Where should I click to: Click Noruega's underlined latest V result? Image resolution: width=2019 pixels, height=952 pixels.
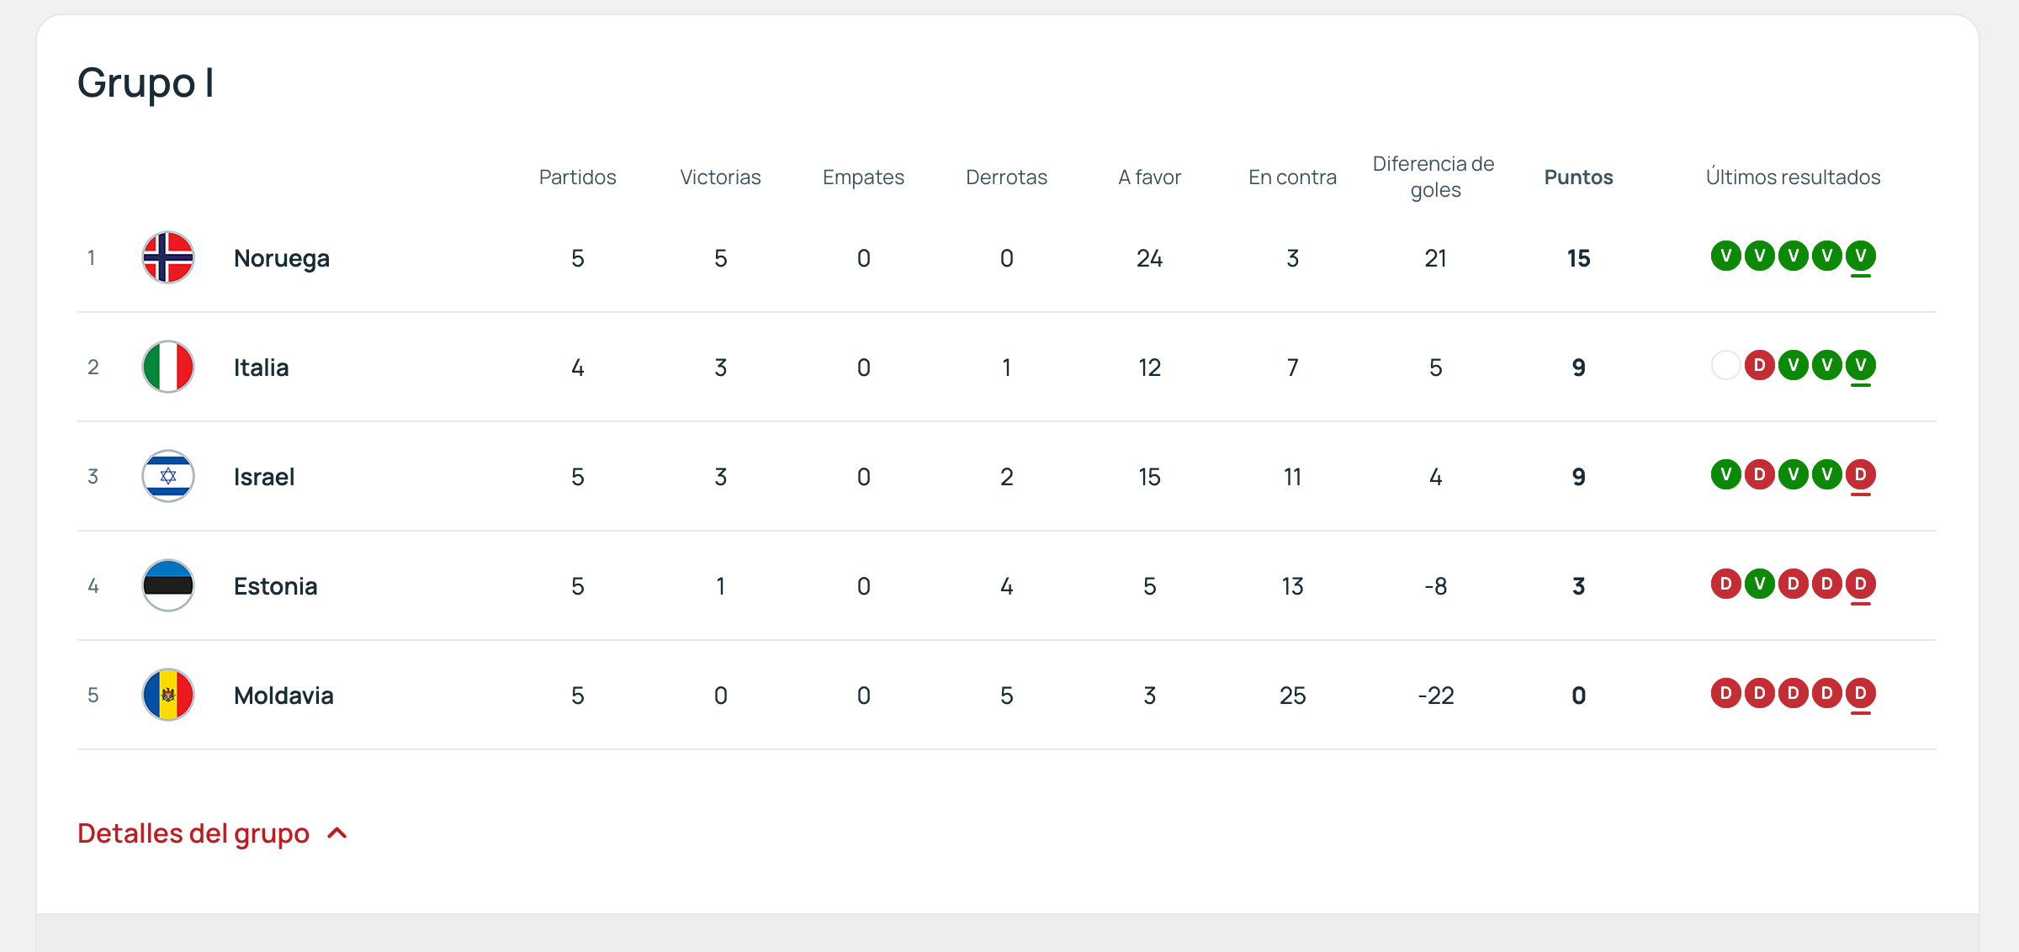[1860, 256]
